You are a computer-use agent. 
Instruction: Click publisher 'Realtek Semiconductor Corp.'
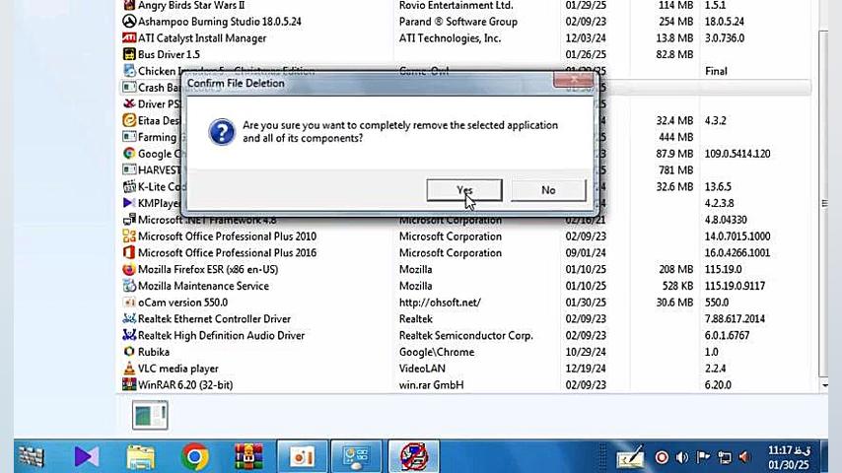[465, 335]
